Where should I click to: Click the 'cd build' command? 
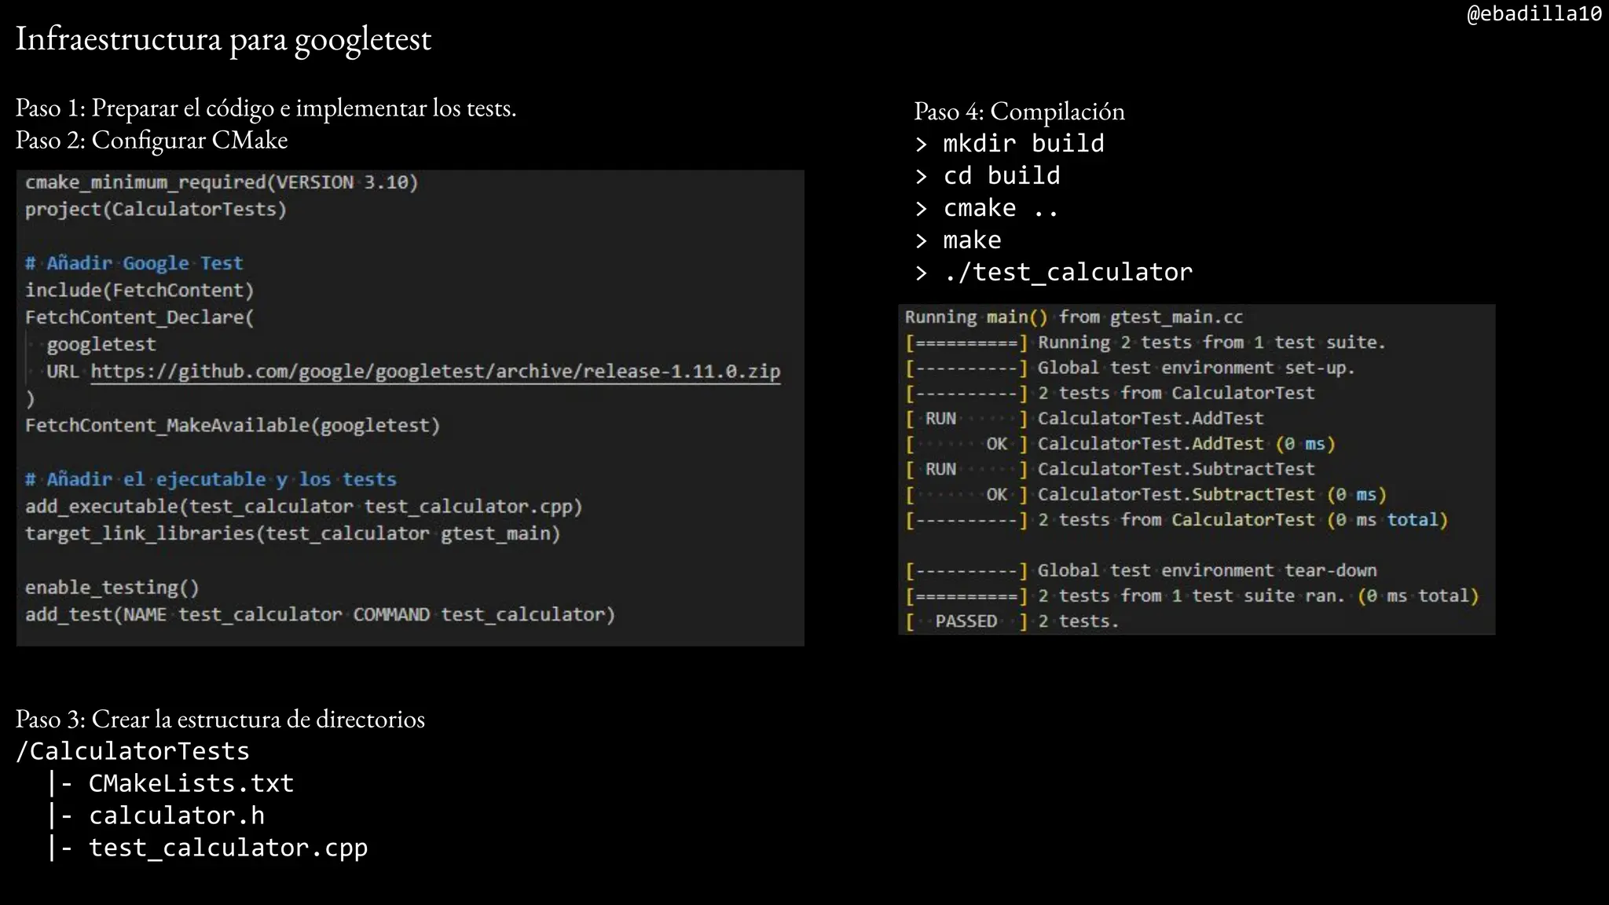pos(1002,176)
